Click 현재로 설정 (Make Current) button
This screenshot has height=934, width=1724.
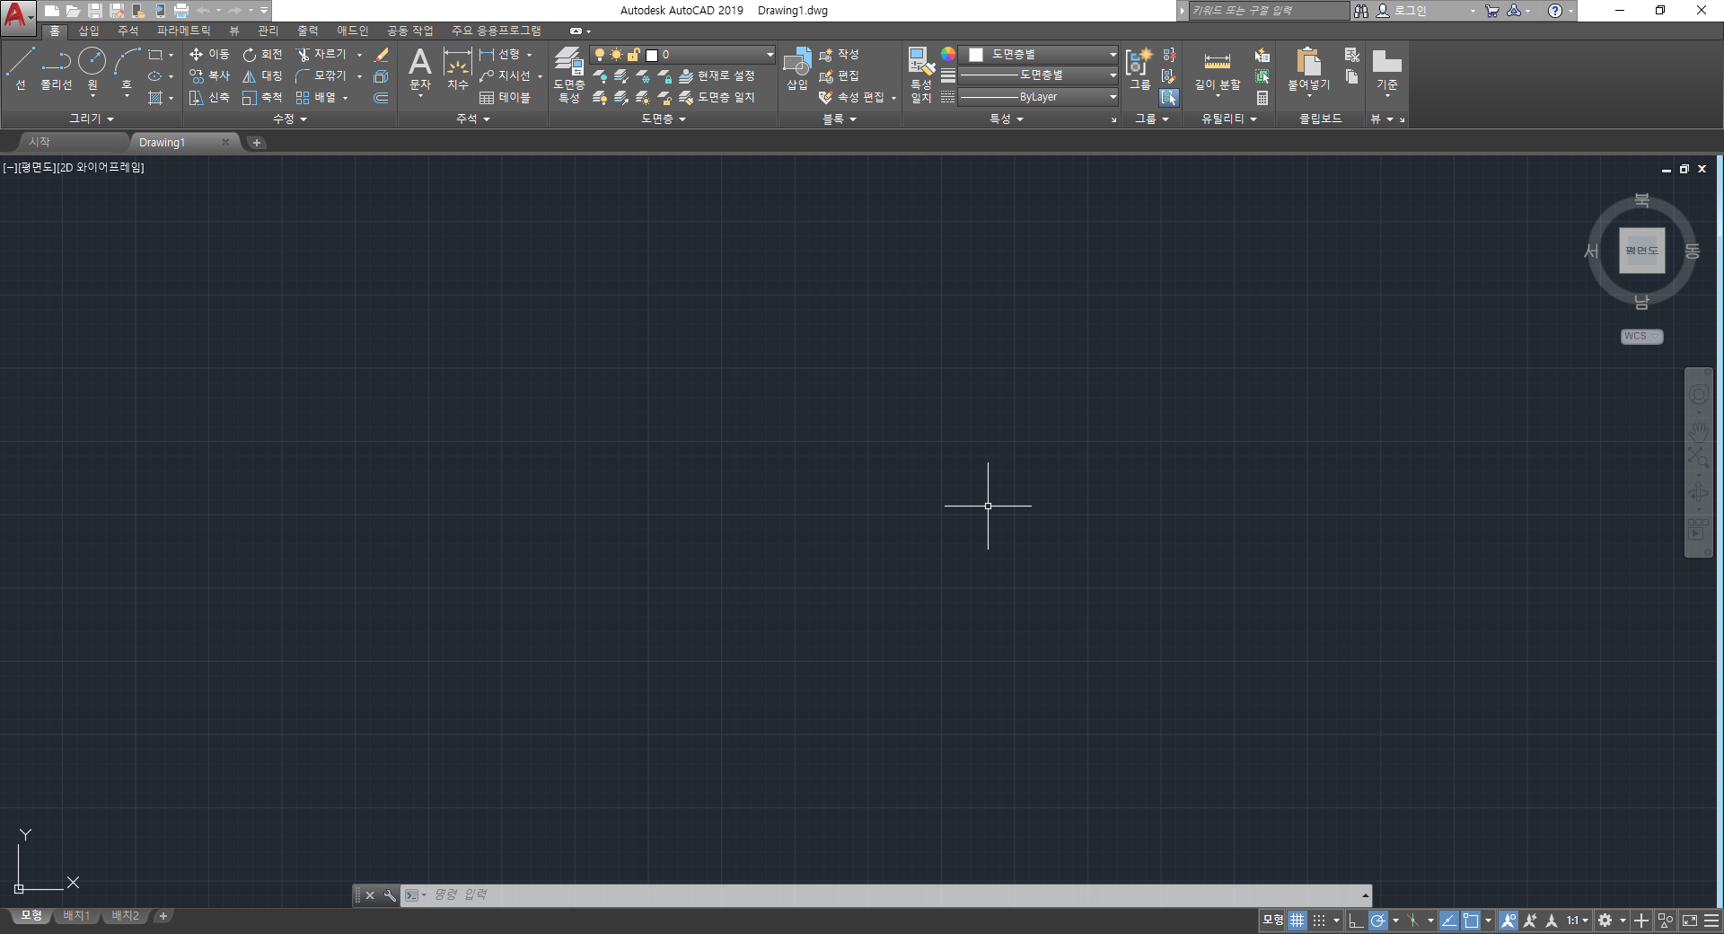(x=717, y=76)
